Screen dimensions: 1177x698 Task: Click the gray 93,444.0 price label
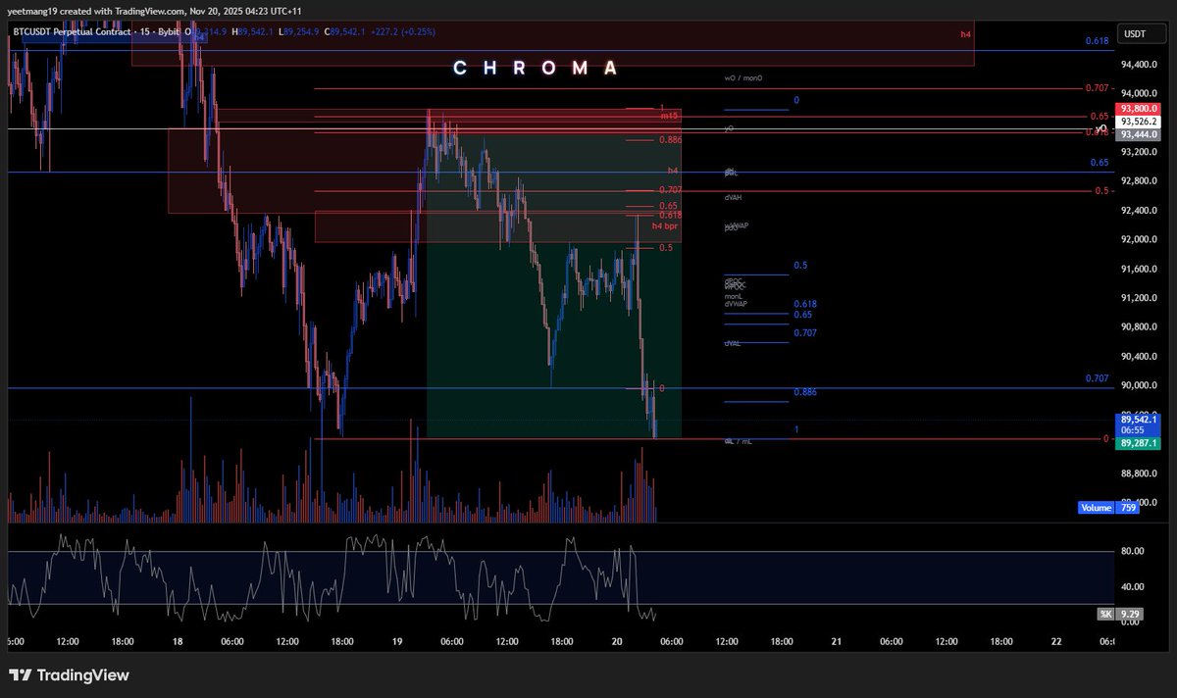coord(1139,134)
